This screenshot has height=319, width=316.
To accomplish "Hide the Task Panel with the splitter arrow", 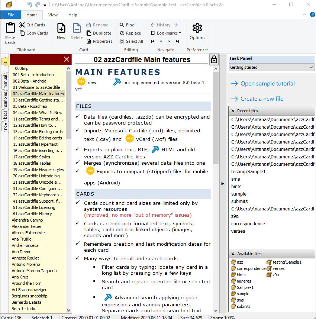I will [223, 184].
